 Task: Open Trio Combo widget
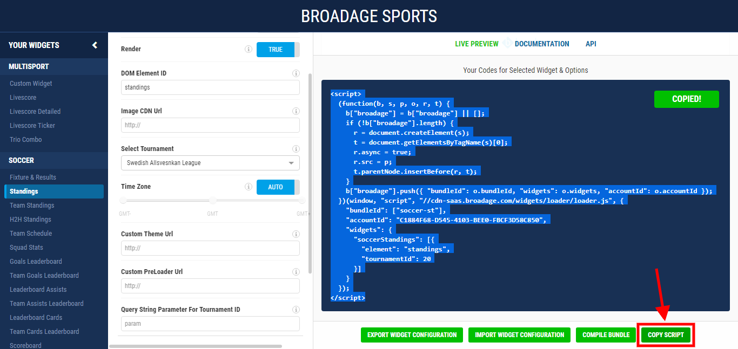(x=25, y=140)
